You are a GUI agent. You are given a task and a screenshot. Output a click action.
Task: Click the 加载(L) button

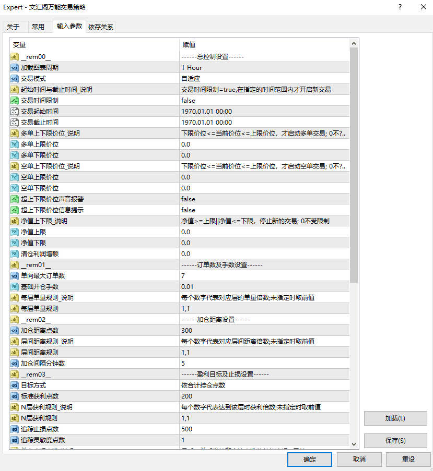click(x=394, y=418)
